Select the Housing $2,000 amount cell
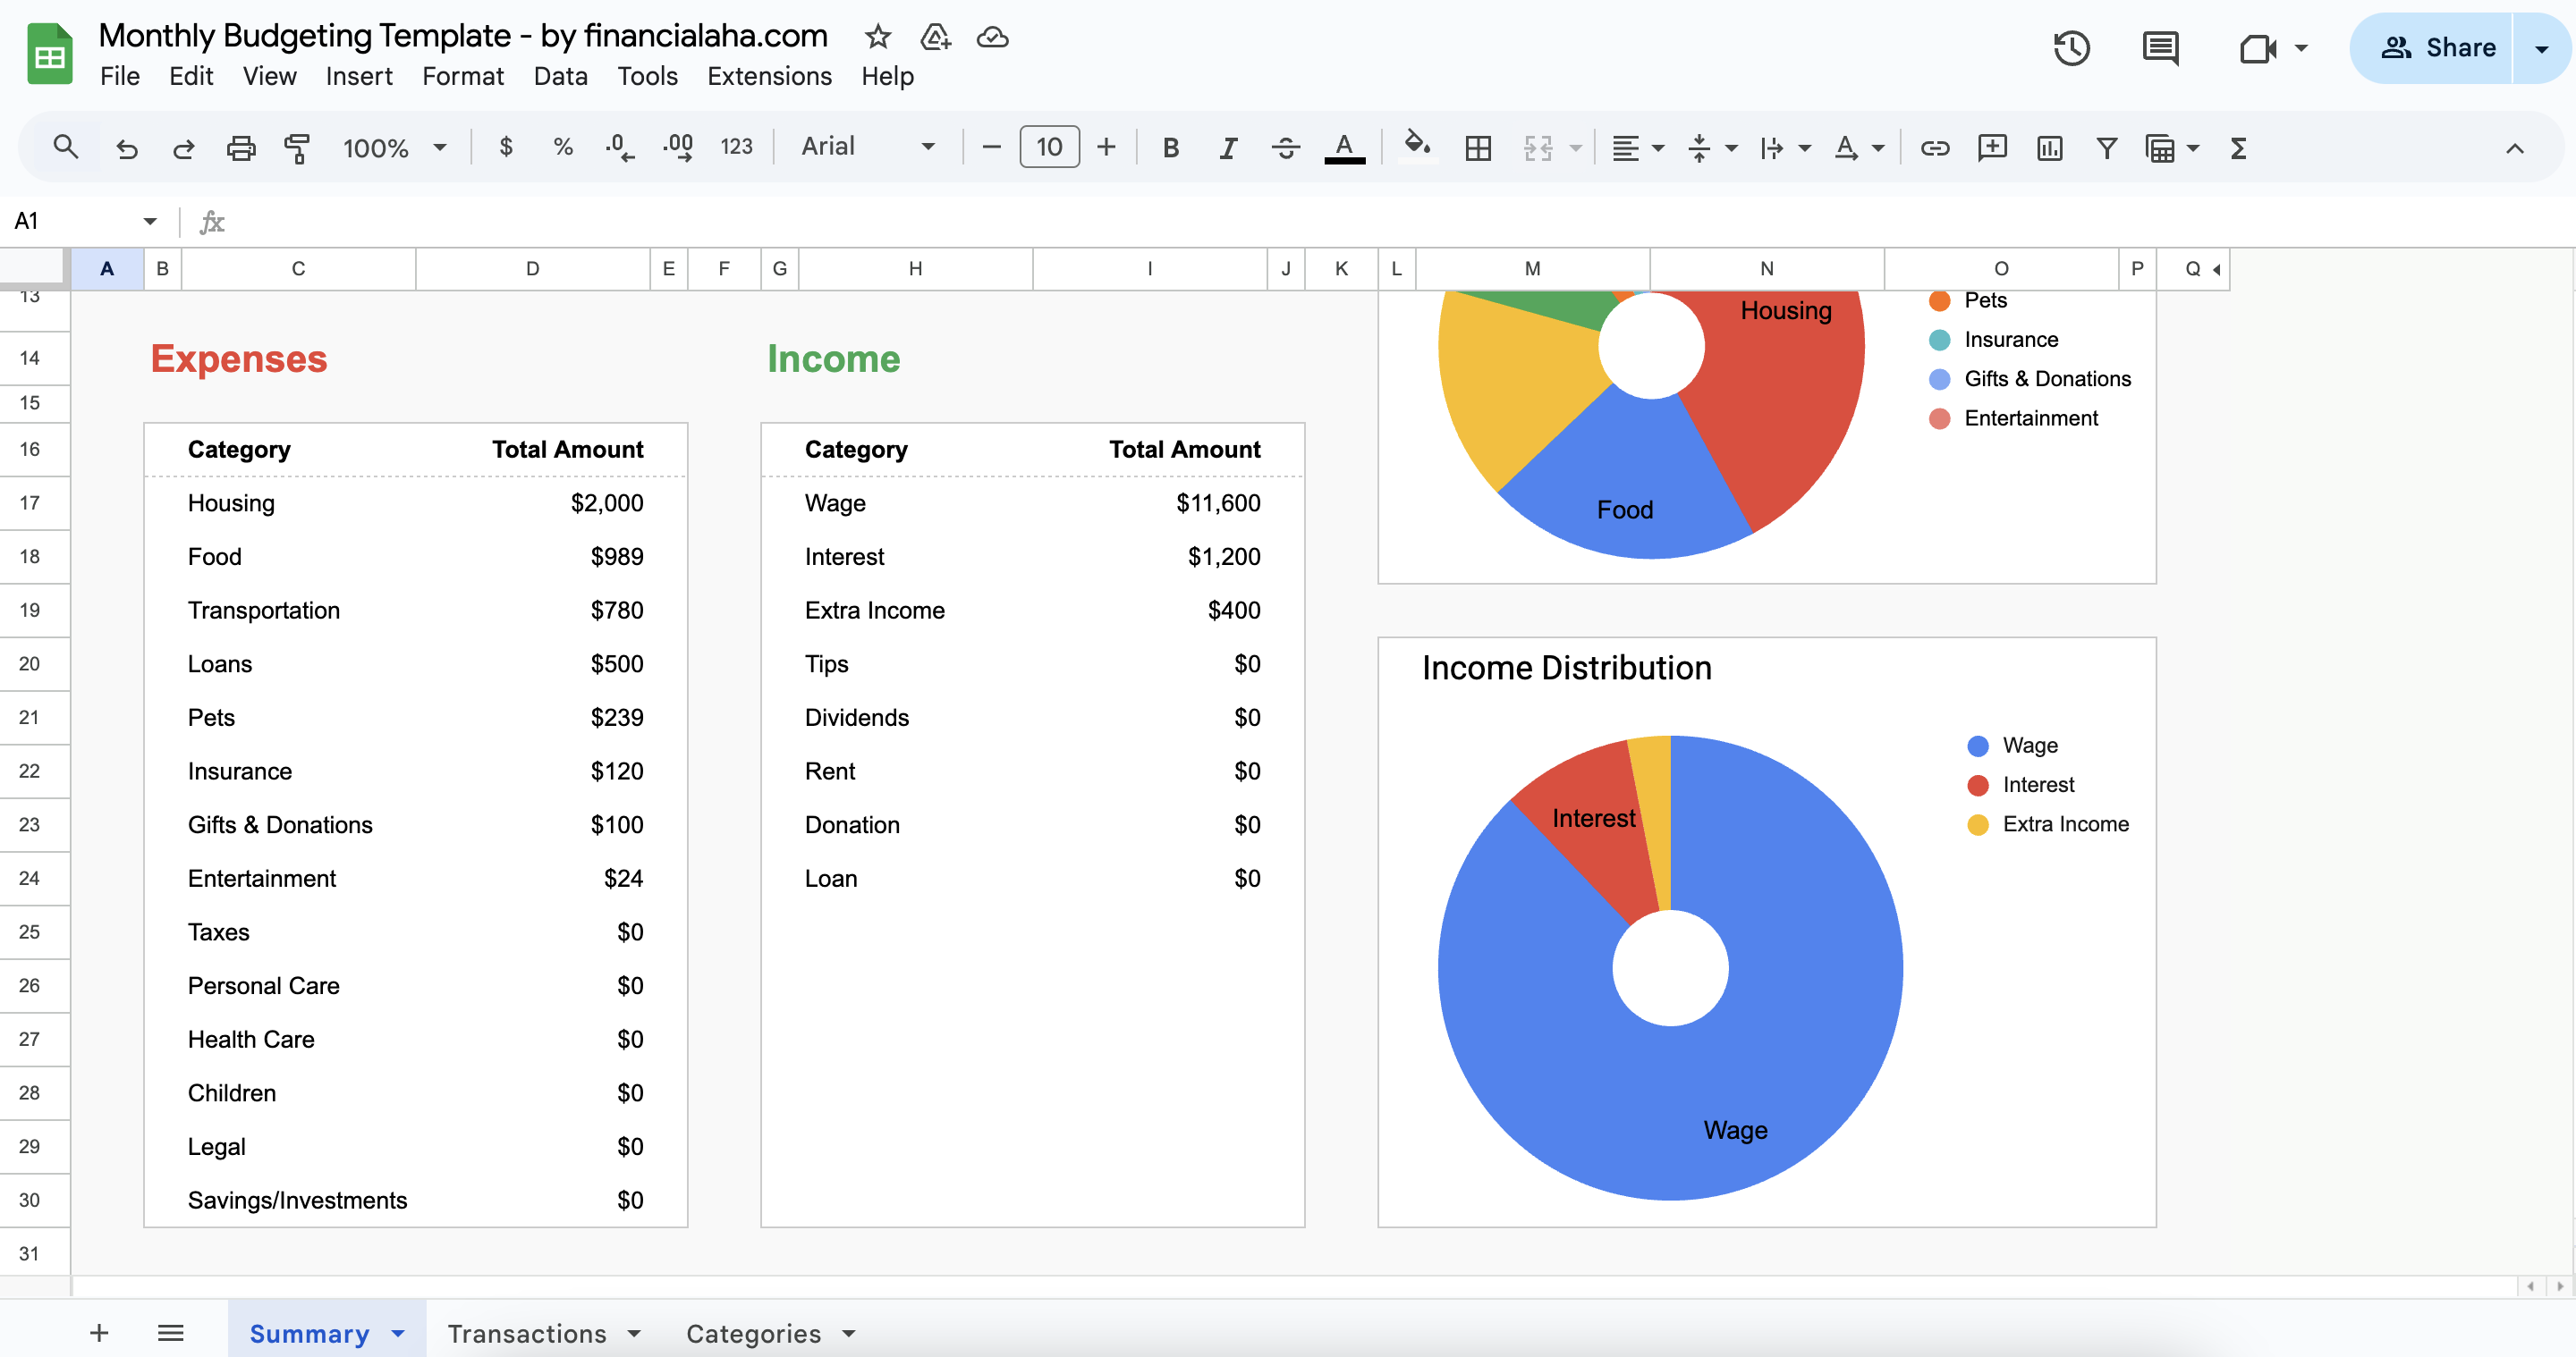This screenshot has height=1357, width=2576. point(532,502)
